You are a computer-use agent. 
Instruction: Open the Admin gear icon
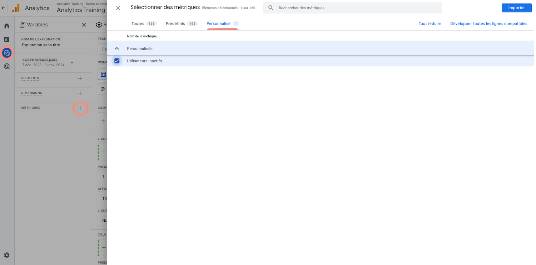click(7, 255)
